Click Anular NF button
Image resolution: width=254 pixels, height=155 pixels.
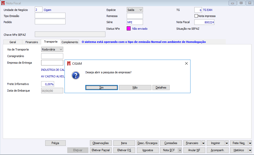(x=194, y=150)
